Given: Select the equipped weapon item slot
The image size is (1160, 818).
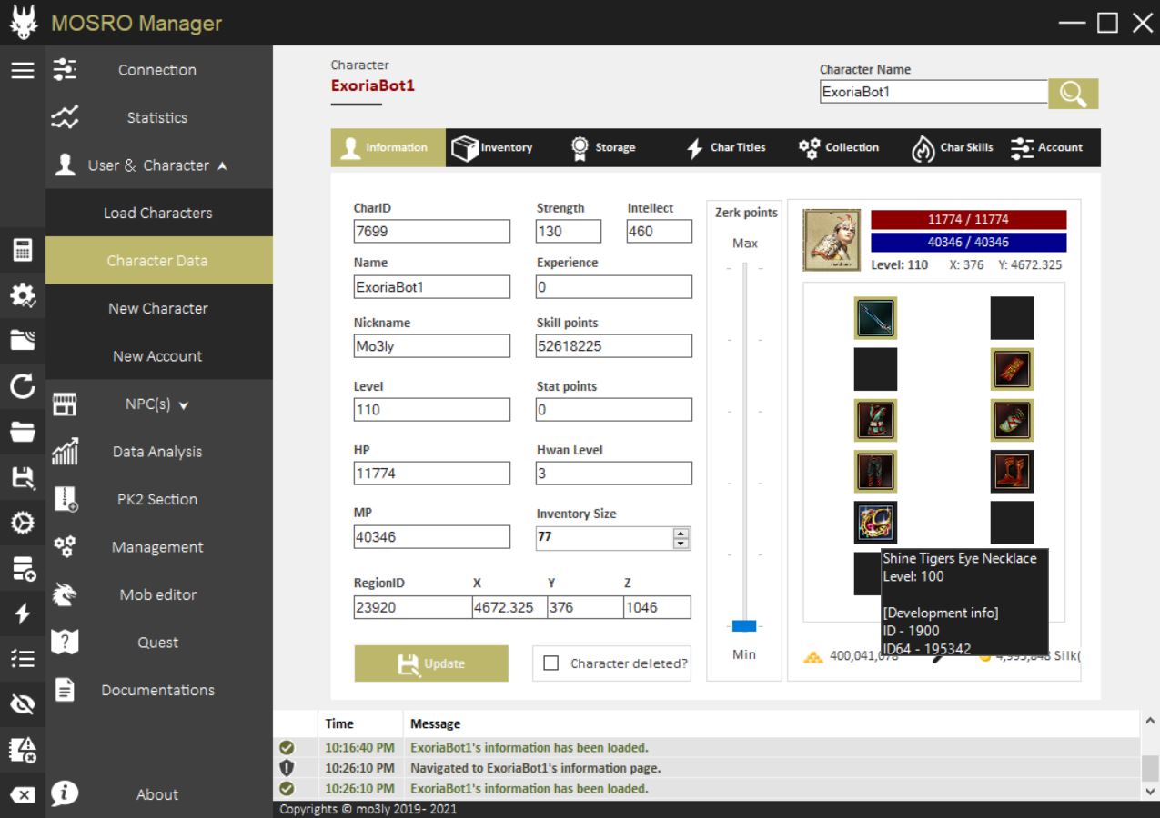Looking at the screenshot, I should point(875,318).
